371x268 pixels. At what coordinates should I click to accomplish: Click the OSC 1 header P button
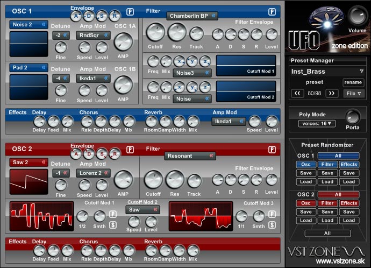pos(130,12)
